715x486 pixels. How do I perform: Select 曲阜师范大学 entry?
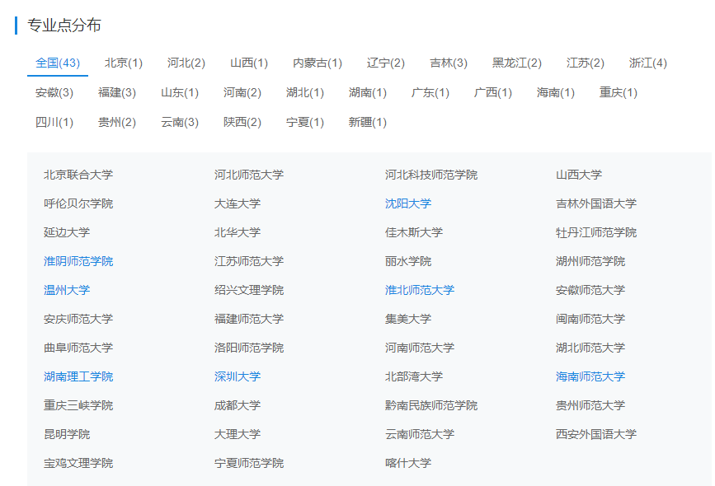(x=78, y=348)
